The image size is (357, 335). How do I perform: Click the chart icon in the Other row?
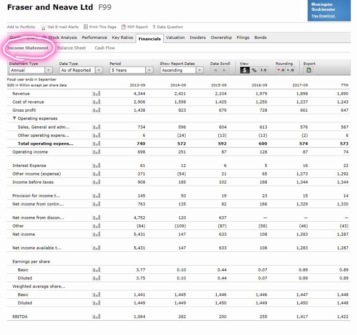click(96, 226)
